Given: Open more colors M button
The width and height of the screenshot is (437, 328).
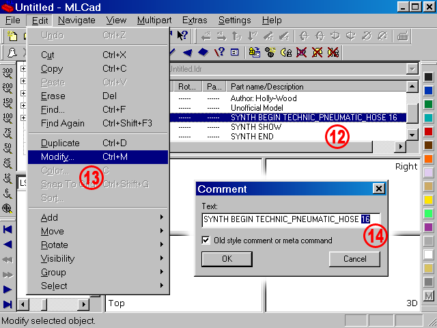Looking at the screenshot, I should point(428,296).
